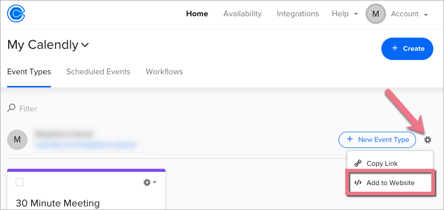Click the Copy Link chain icon
444x210 pixels.
pos(358,163)
